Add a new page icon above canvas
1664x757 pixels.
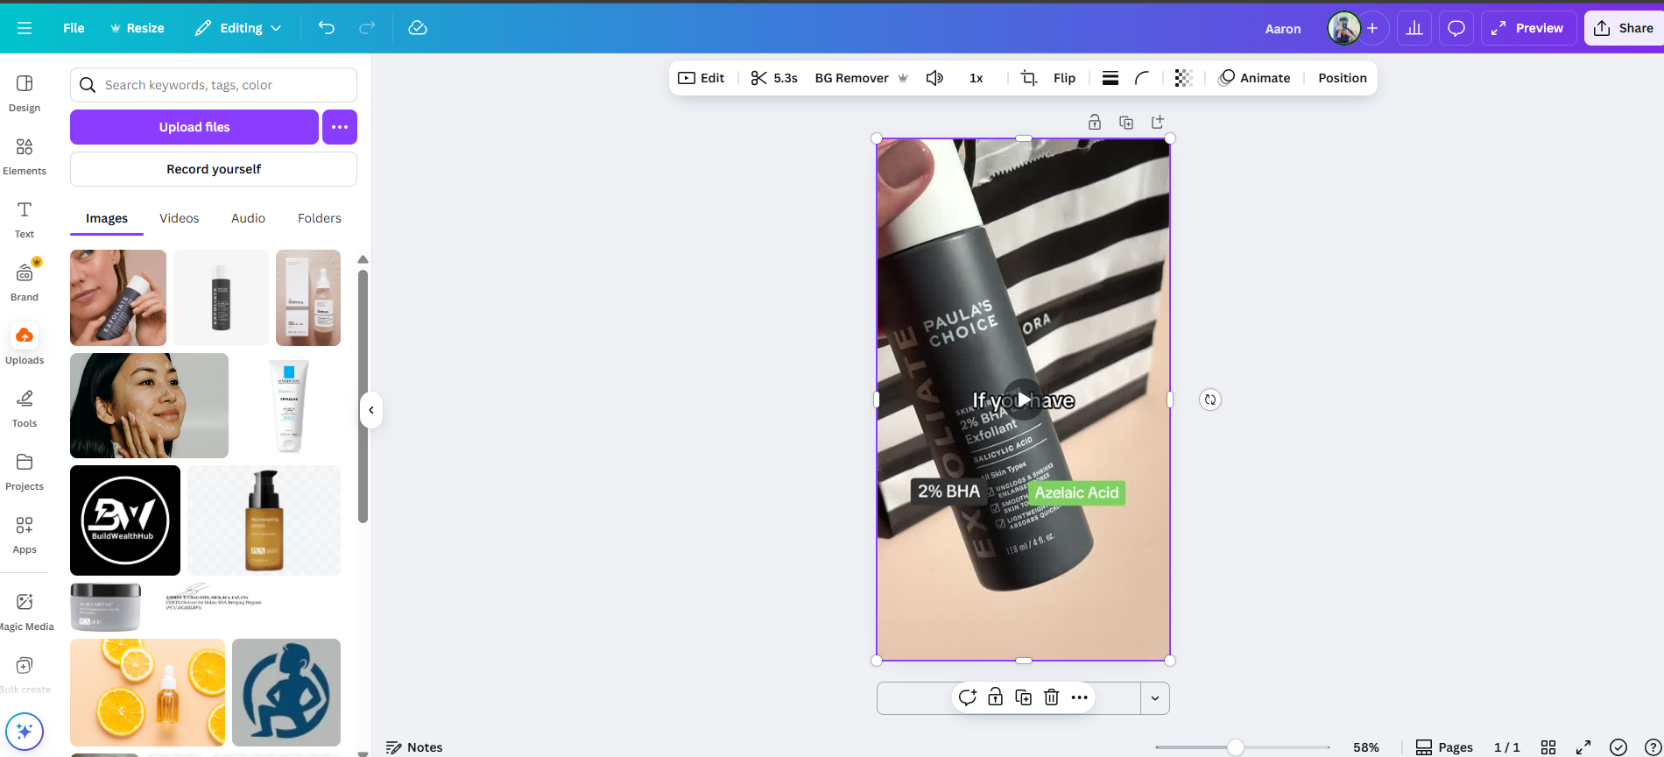point(1158,123)
